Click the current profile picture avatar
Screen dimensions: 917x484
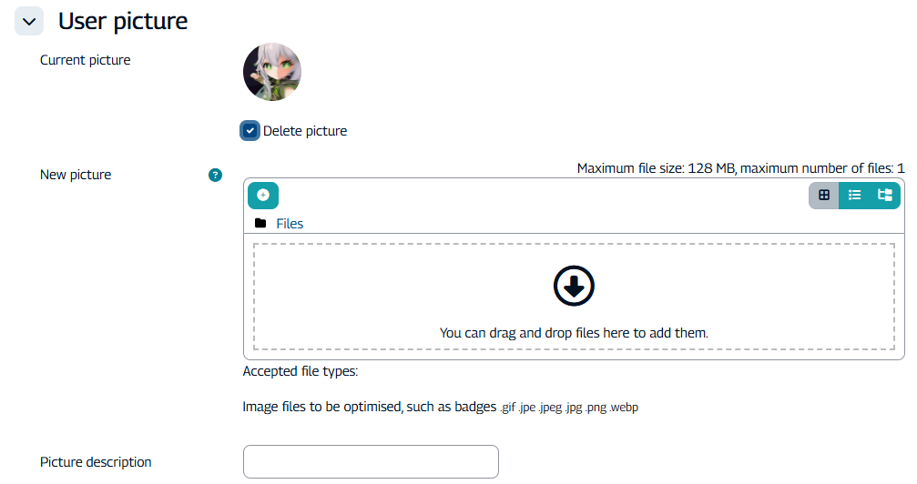(x=272, y=72)
